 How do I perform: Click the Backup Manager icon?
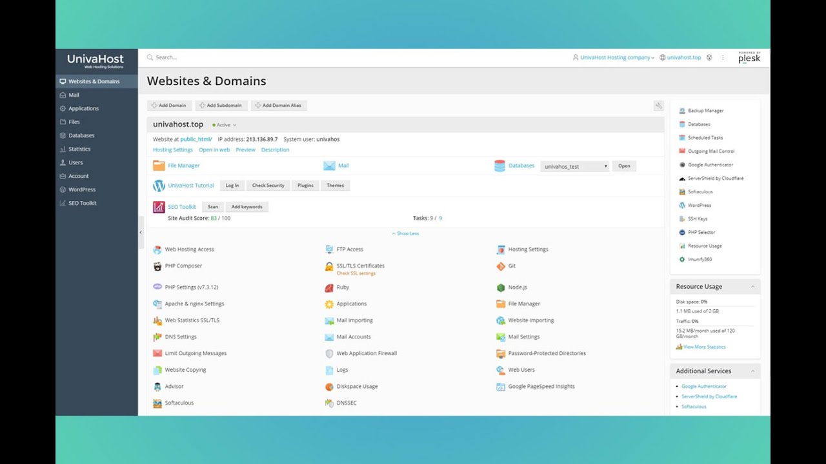click(x=682, y=111)
